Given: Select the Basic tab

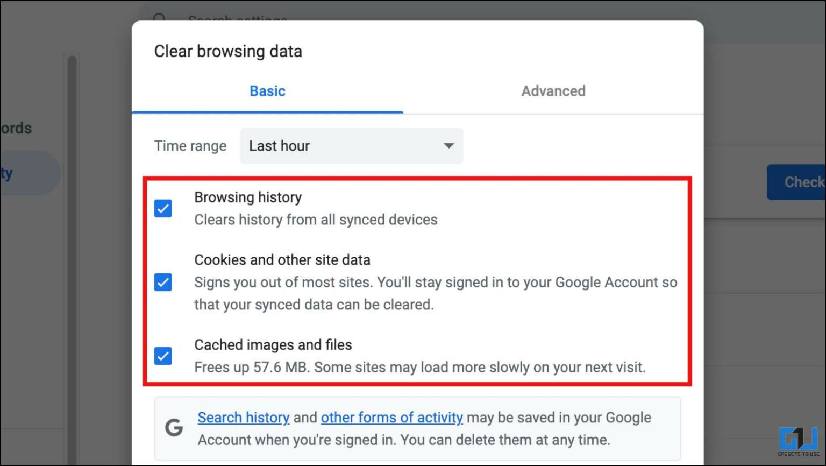Looking at the screenshot, I should (x=267, y=91).
